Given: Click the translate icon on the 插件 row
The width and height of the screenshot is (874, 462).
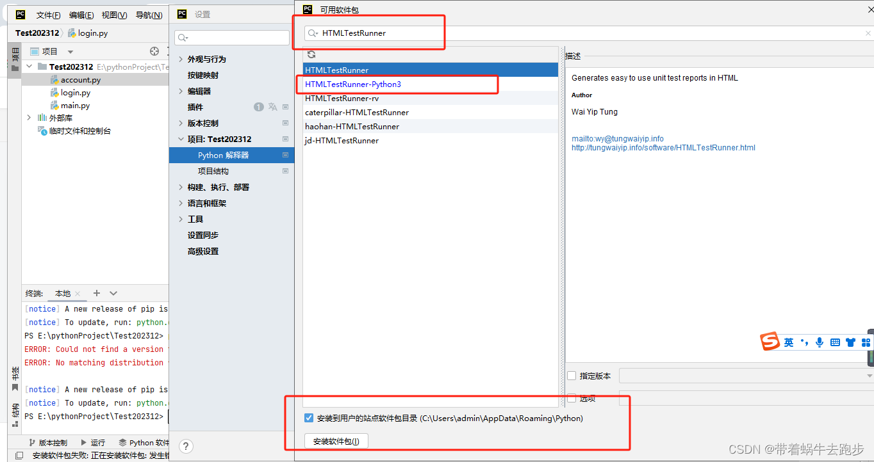Looking at the screenshot, I should coord(273,107).
